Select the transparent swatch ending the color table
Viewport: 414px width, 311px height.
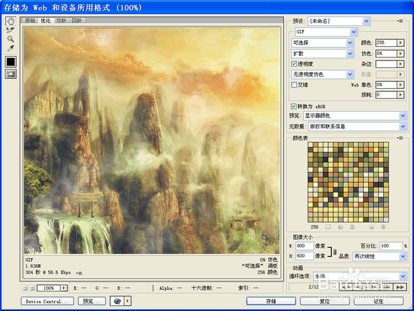tap(386, 219)
